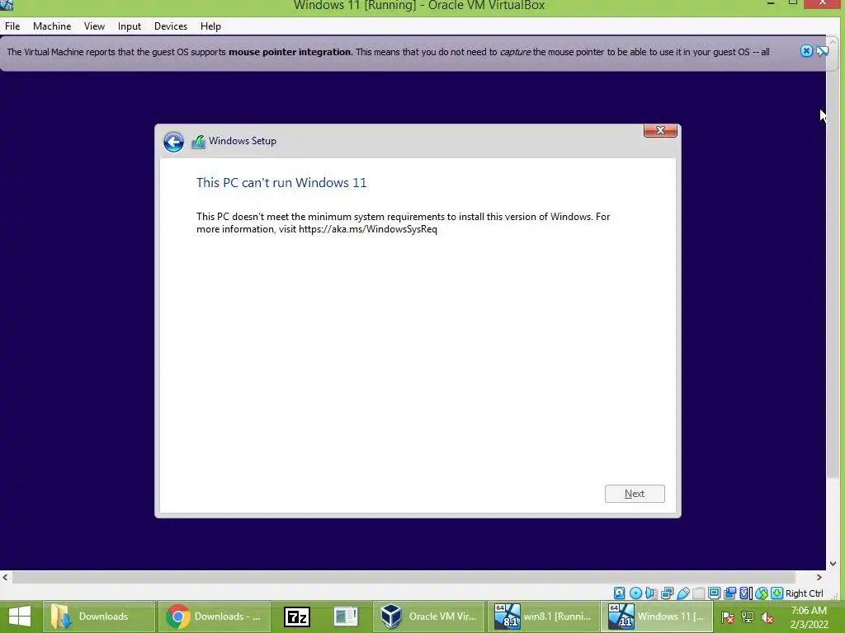Click the shared folders indicator icon

click(698, 593)
